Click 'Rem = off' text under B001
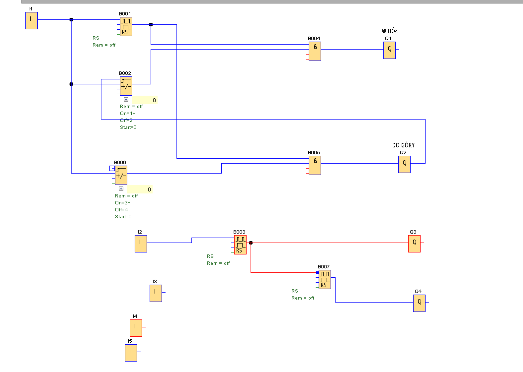Screen dimensions: 523x372 [x=104, y=45]
